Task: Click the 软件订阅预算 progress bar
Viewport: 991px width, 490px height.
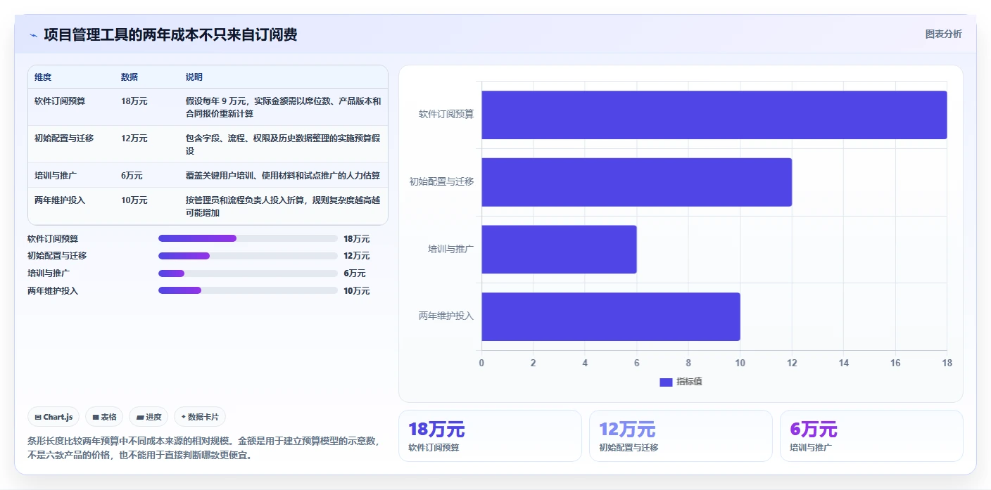Action: tap(248, 238)
